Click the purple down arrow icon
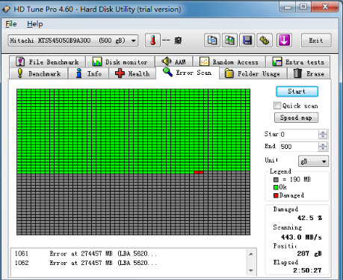The width and height of the screenshot is (343, 280). (284, 40)
